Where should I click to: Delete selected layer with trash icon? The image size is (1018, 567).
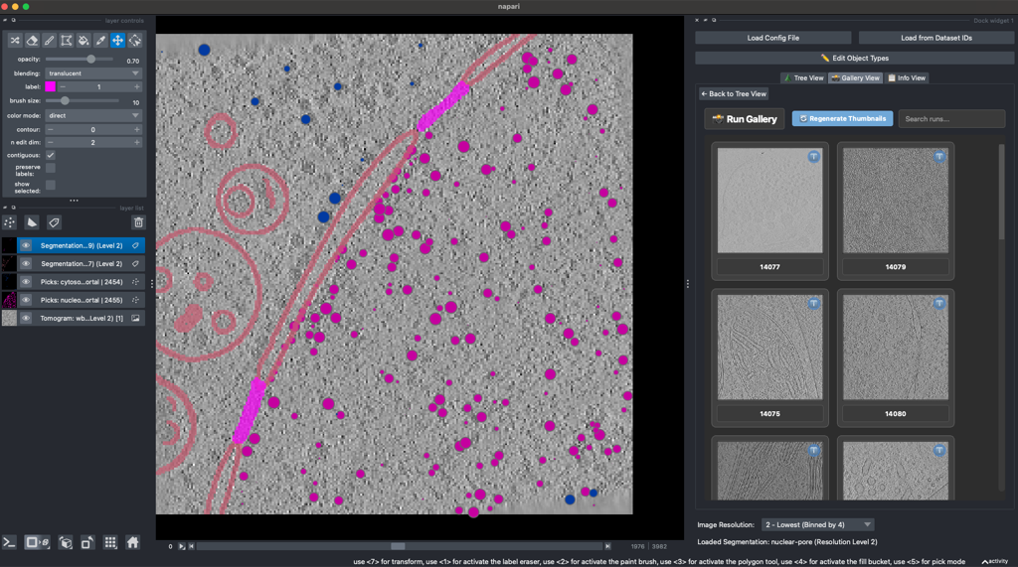pyautogui.click(x=138, y=222)
